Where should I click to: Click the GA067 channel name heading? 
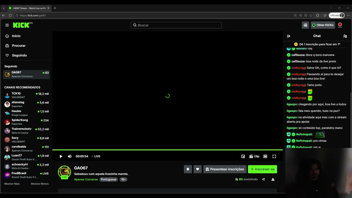click(81, 168)
